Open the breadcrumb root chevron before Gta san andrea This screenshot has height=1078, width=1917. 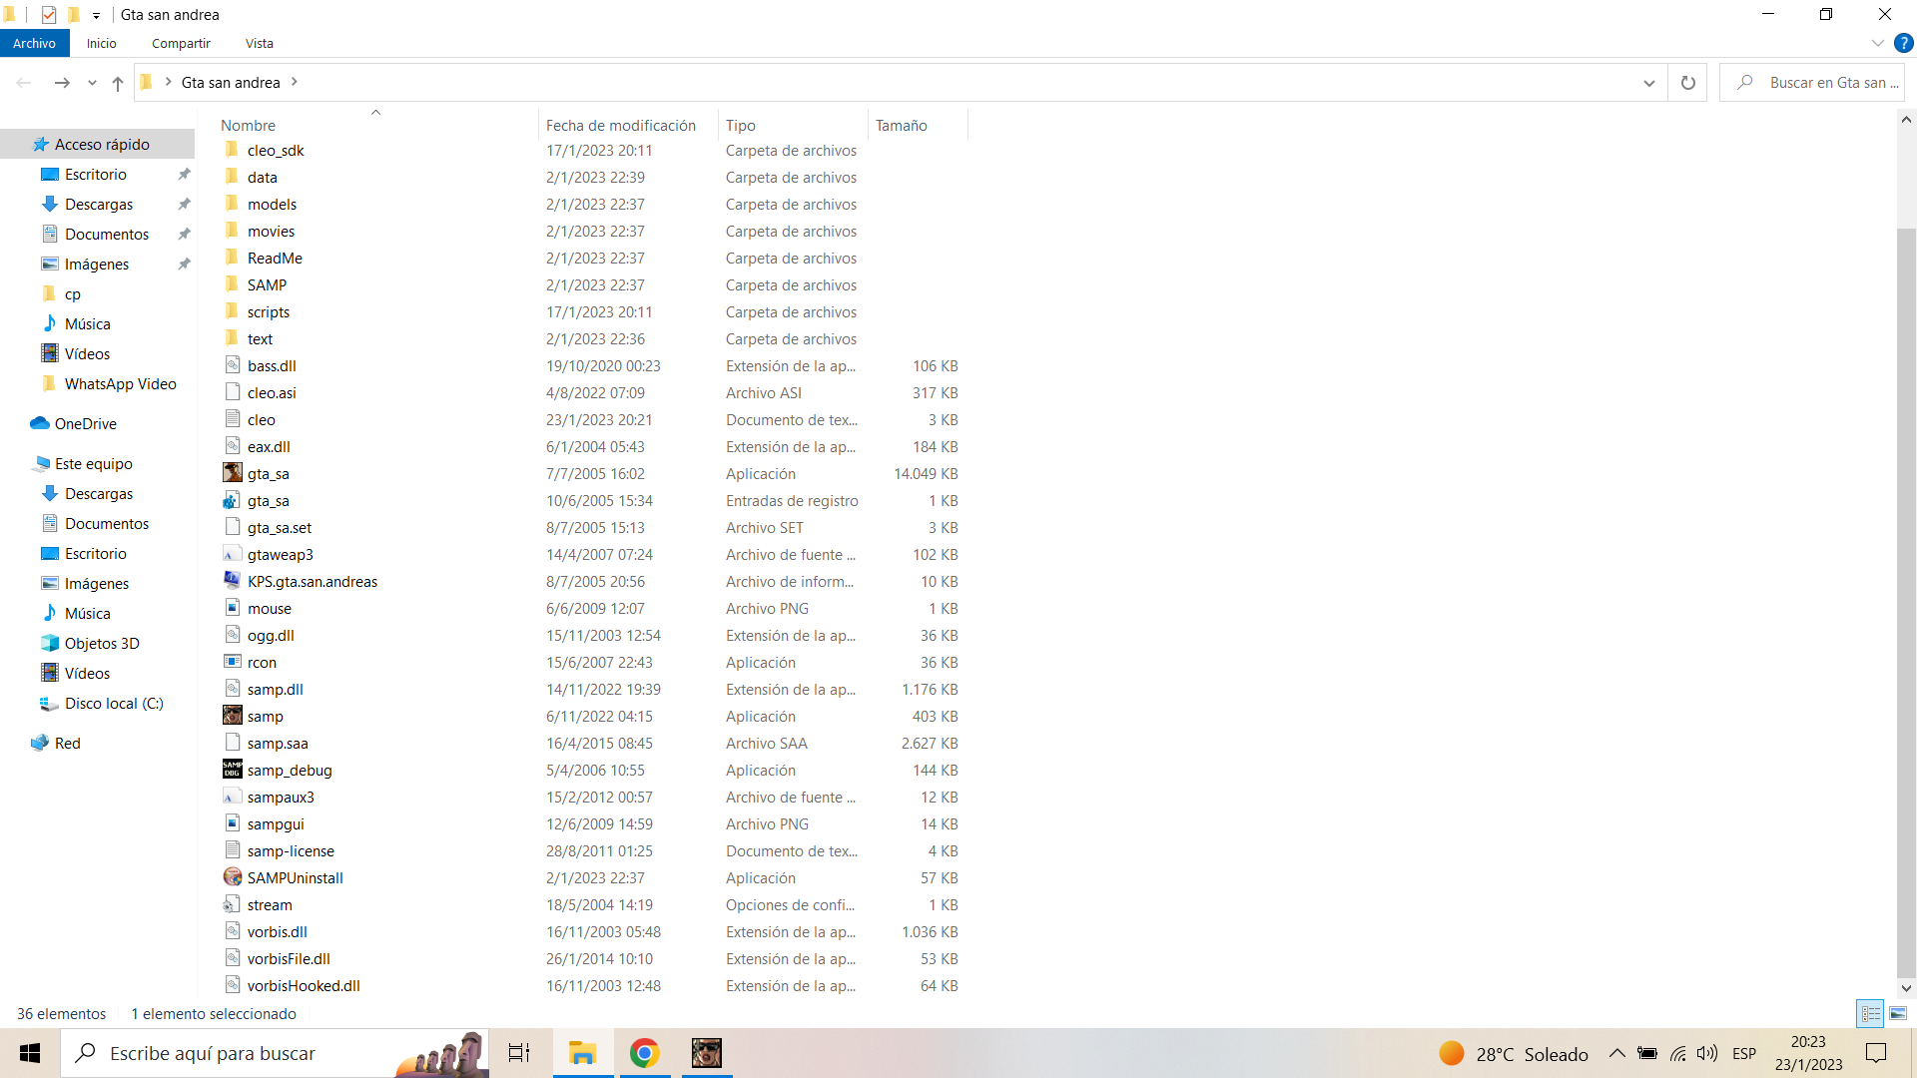pos(168,82)
